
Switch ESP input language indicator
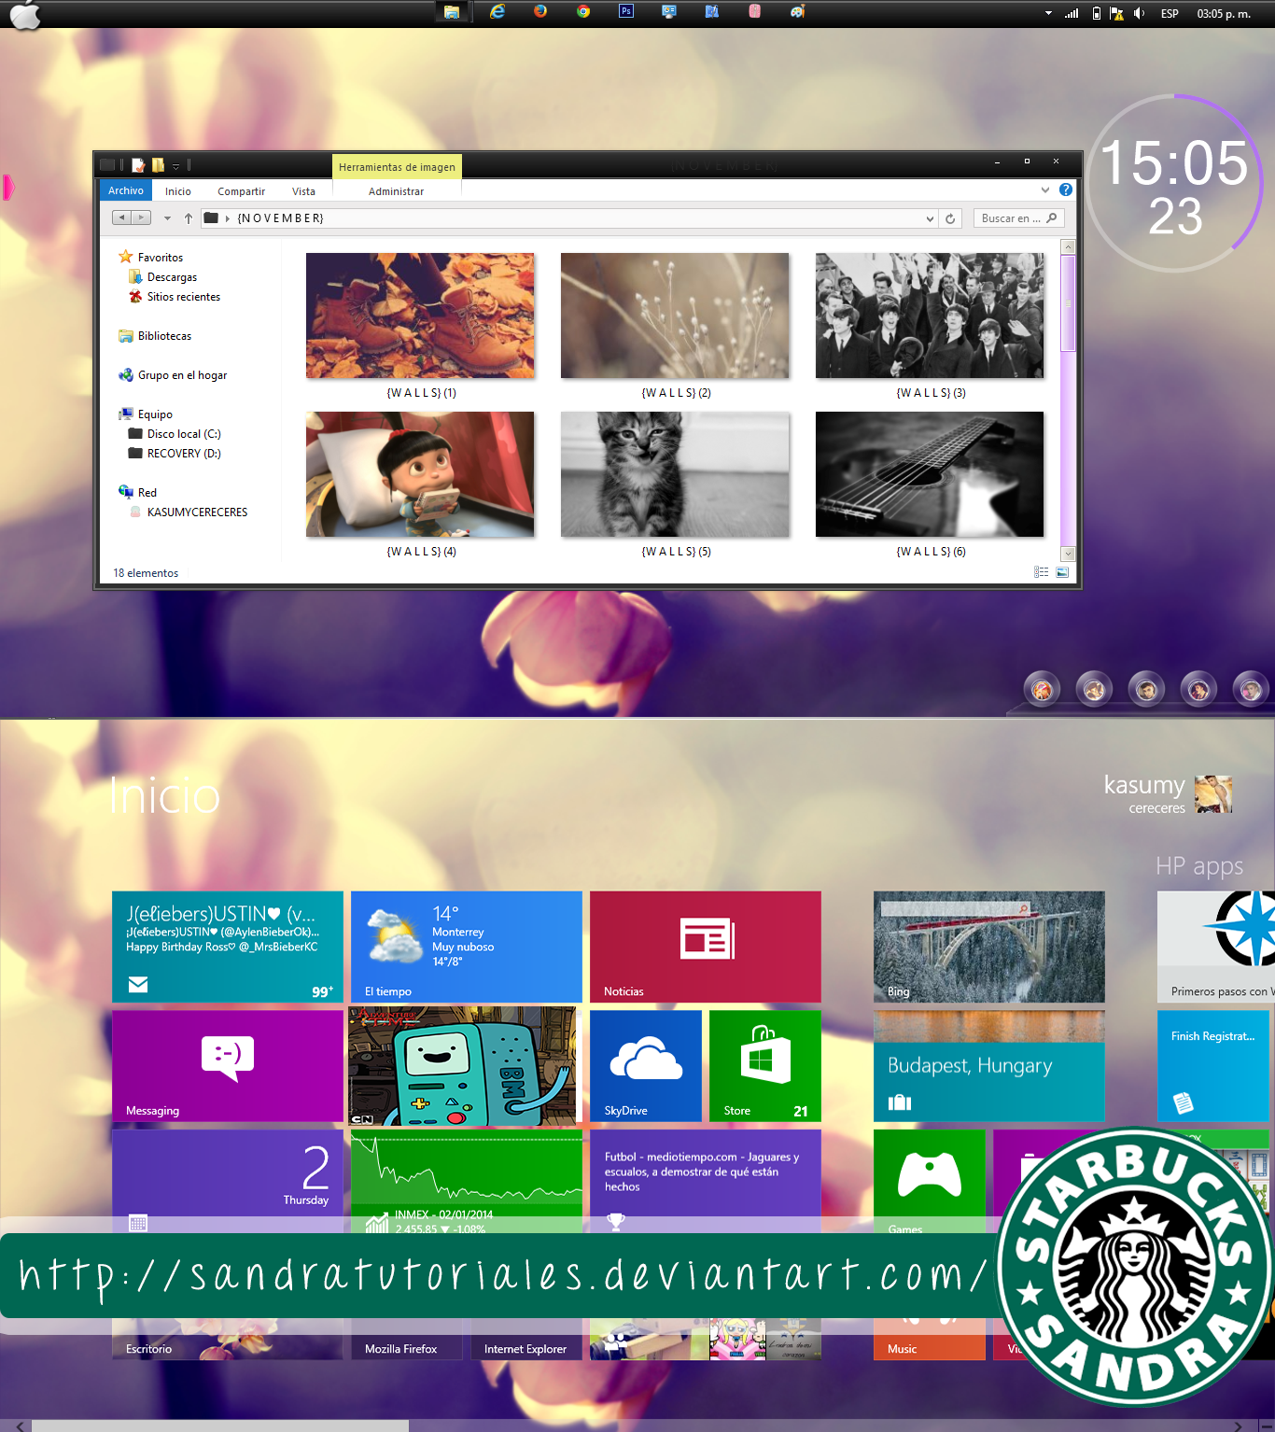(1170, 13)
